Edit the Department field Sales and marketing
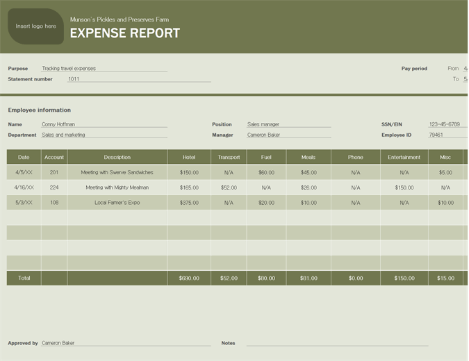The image size is (469, 361). [104, 135]
